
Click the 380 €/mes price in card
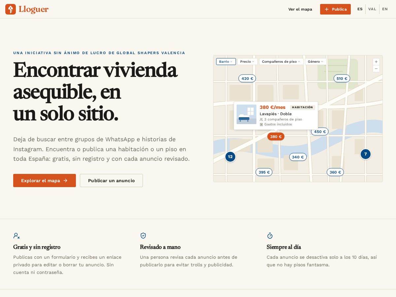coord(273,107)
